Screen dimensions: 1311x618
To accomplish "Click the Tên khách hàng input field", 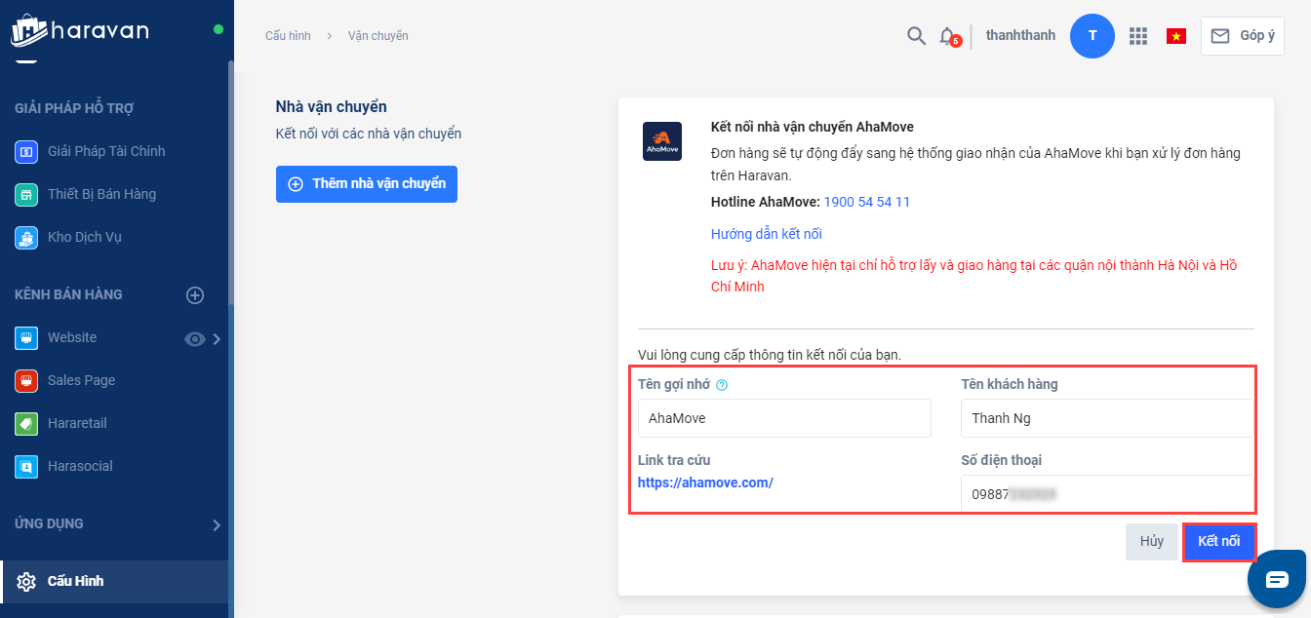I will point(1107,418).
